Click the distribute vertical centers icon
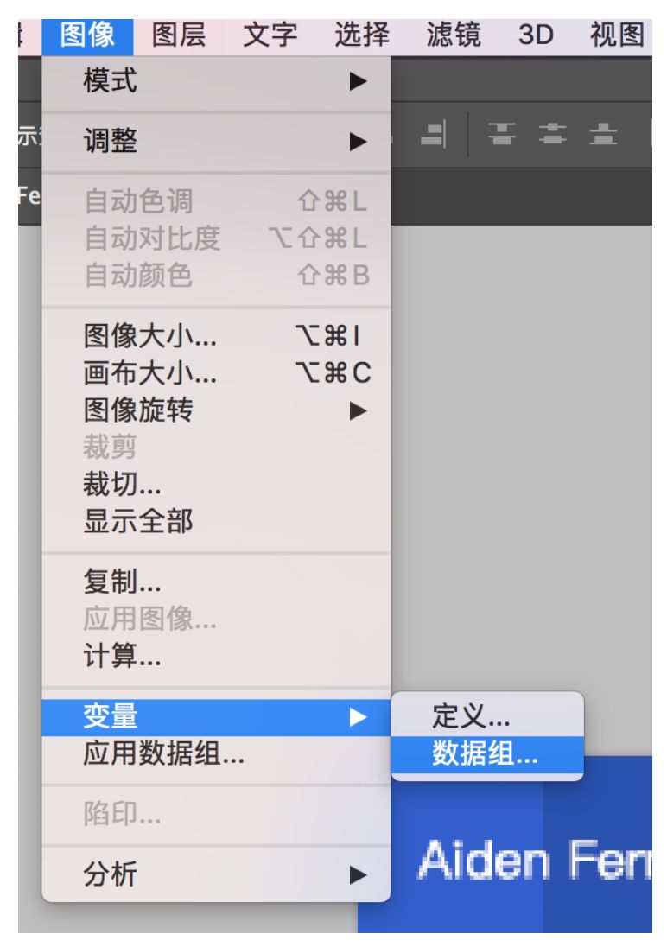 coord(552,133)
